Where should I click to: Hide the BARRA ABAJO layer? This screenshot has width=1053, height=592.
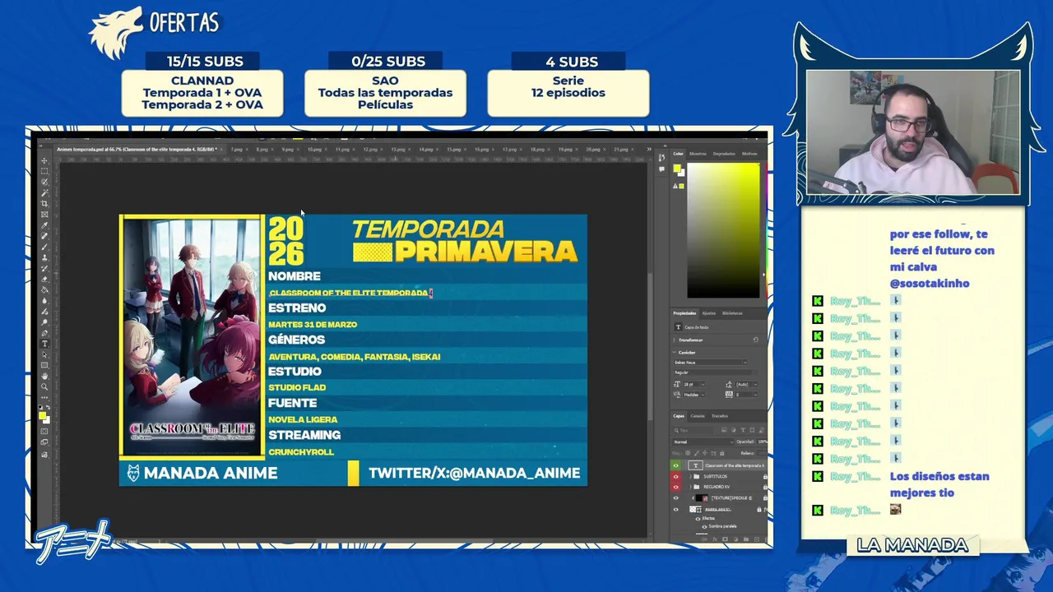[676, 510]
